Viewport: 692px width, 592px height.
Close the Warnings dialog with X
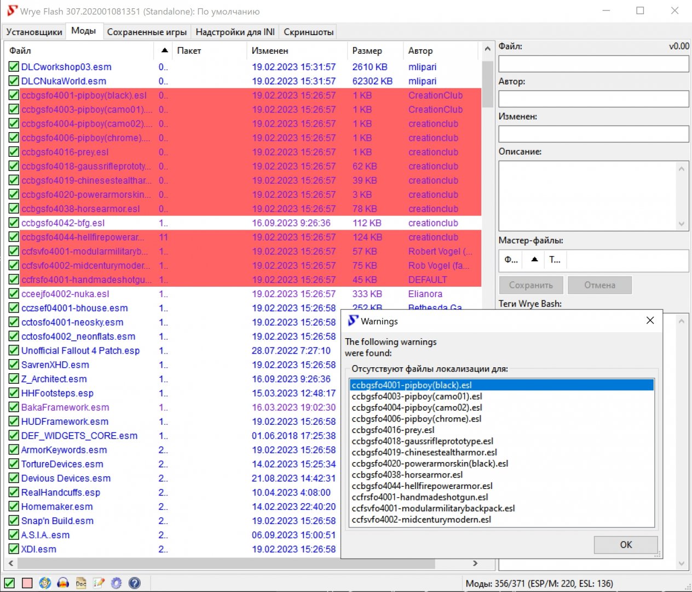[x=650, y=321]
